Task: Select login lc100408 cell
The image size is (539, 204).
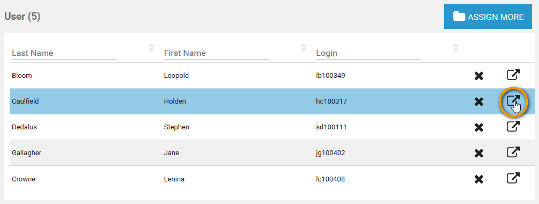Action: click(330, 179)
